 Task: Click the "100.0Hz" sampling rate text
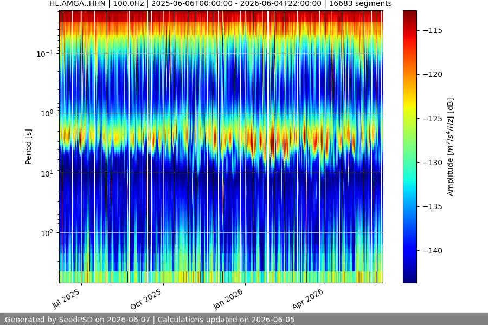click(128, 4)
